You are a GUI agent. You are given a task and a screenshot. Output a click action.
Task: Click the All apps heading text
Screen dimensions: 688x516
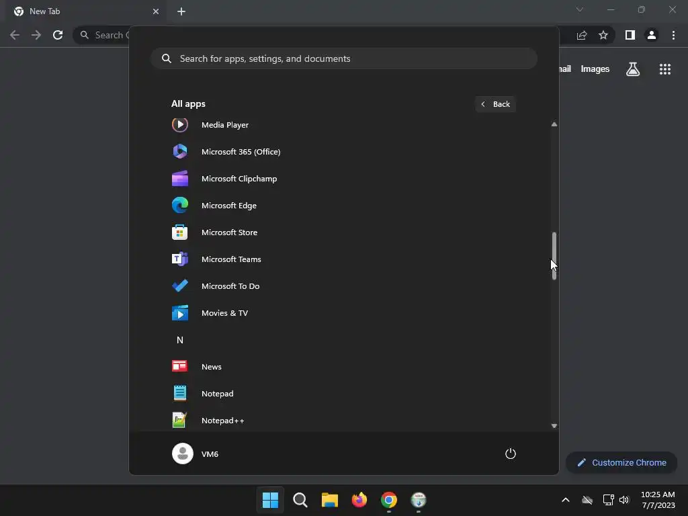click(x=188, y=104)
